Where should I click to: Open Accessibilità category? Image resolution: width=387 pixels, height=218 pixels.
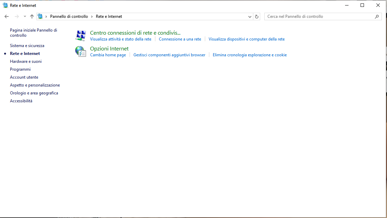pos(21,101)
